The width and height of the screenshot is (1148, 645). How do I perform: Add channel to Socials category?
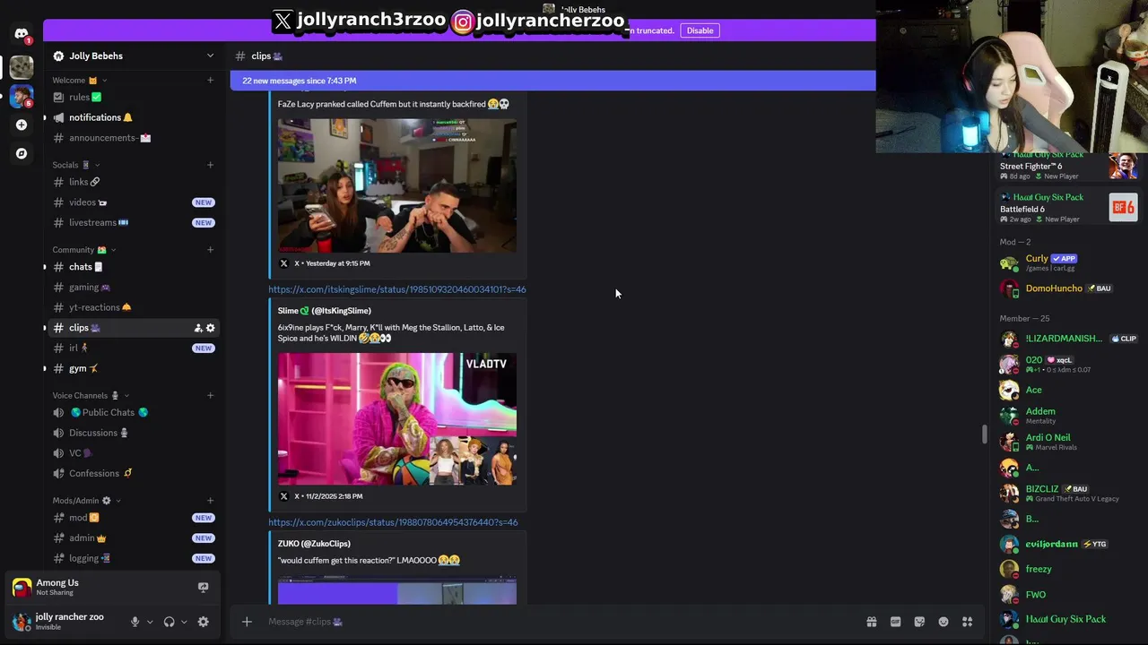[x=211, y=165]
